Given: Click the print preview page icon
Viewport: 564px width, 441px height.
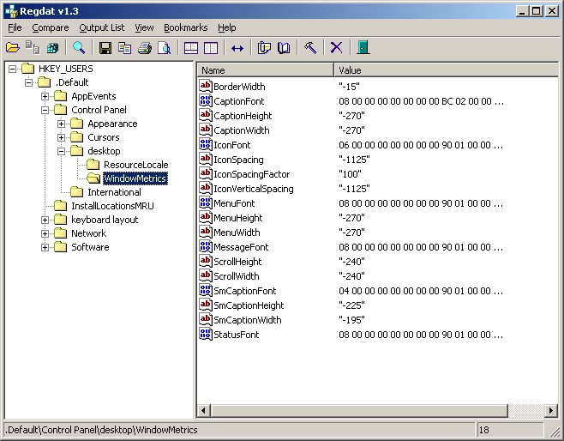Looking at the screenshot, I should click(165, 47).
